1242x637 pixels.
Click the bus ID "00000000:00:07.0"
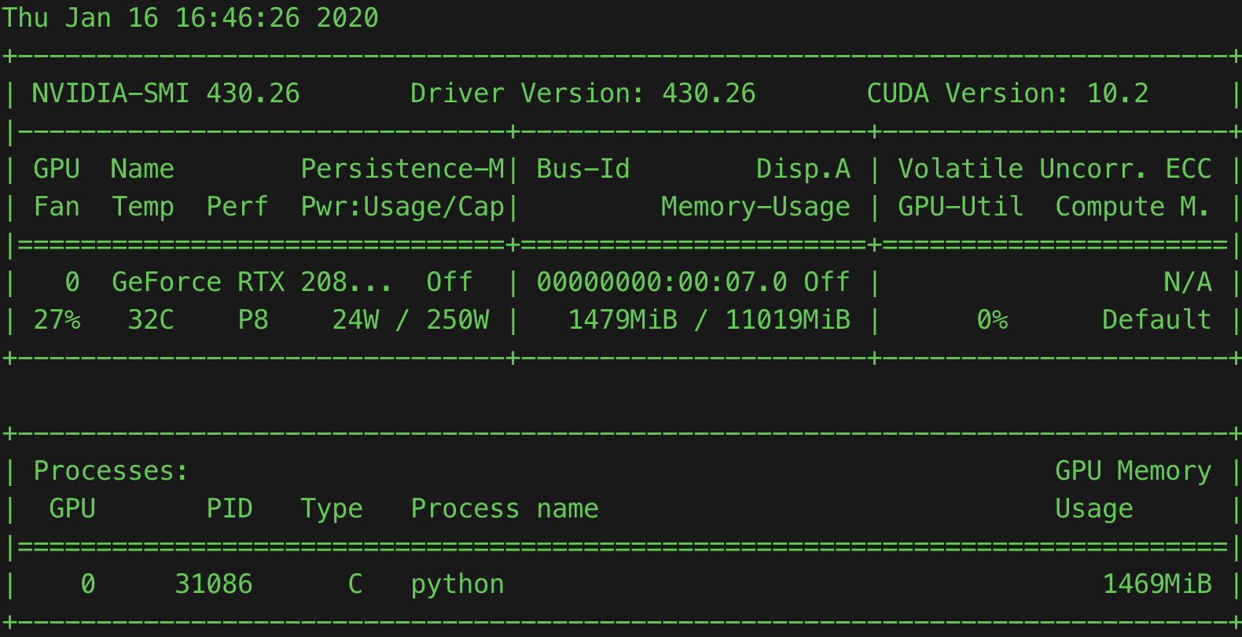coord(662,282)
